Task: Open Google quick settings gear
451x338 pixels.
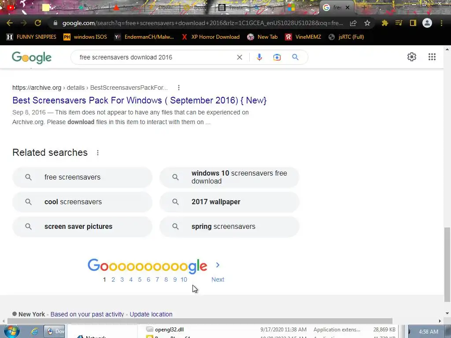Action: point(412,57)
